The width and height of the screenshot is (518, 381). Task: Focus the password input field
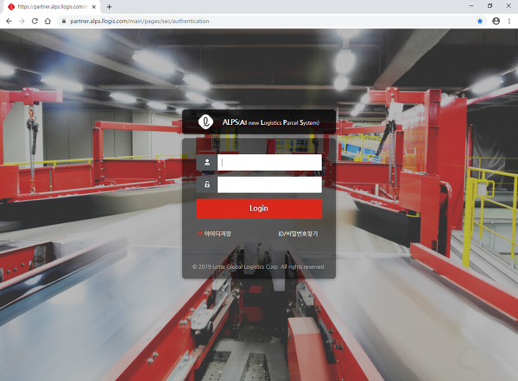tap(269, 184)
